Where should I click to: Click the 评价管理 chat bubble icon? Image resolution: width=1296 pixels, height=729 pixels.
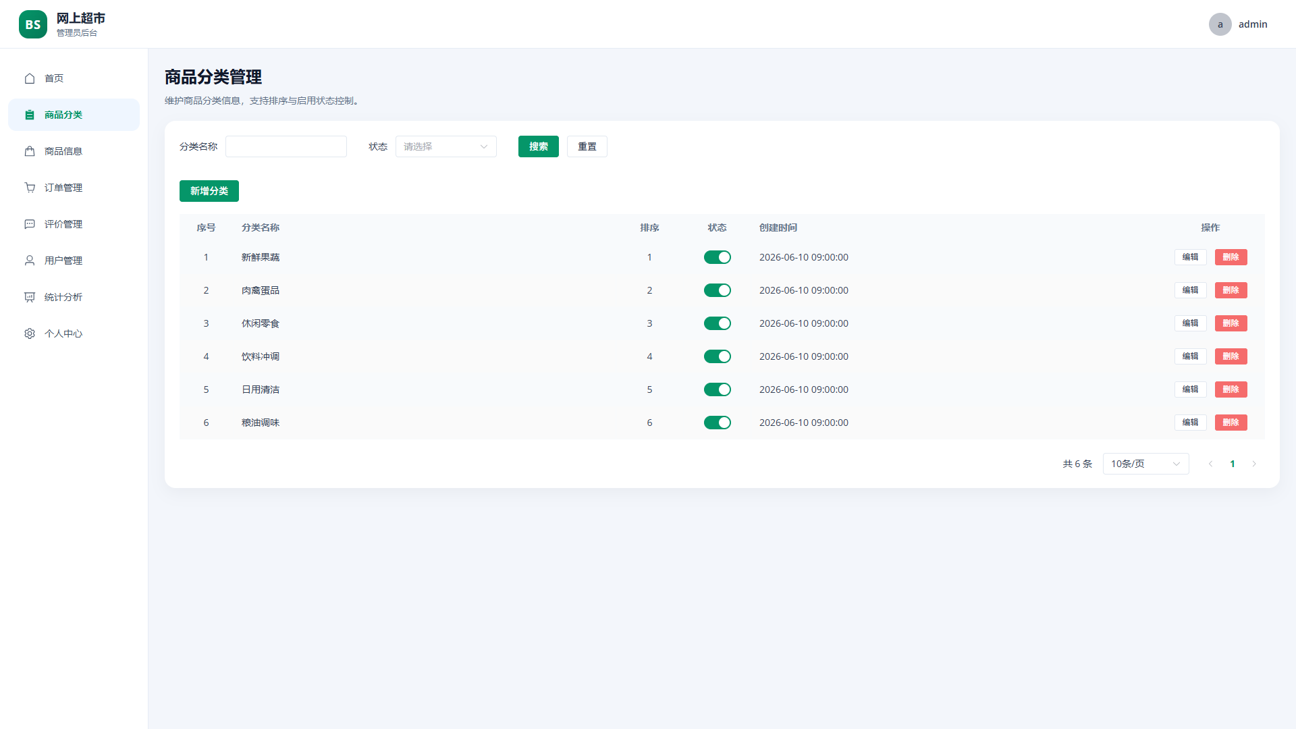(x=30, y=224)
